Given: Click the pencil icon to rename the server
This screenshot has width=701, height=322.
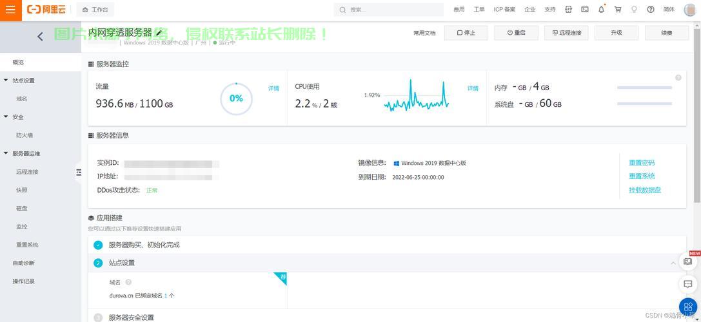Looking at the screenshot, I should point(159,32).
